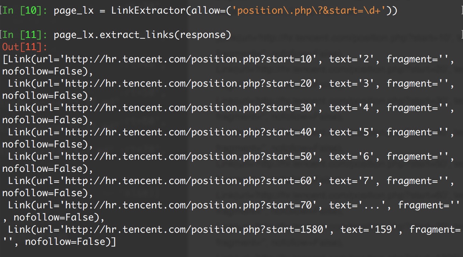Click the red Out[11] output label
Viewport: 463px width, 257px height.
(25, 47)
